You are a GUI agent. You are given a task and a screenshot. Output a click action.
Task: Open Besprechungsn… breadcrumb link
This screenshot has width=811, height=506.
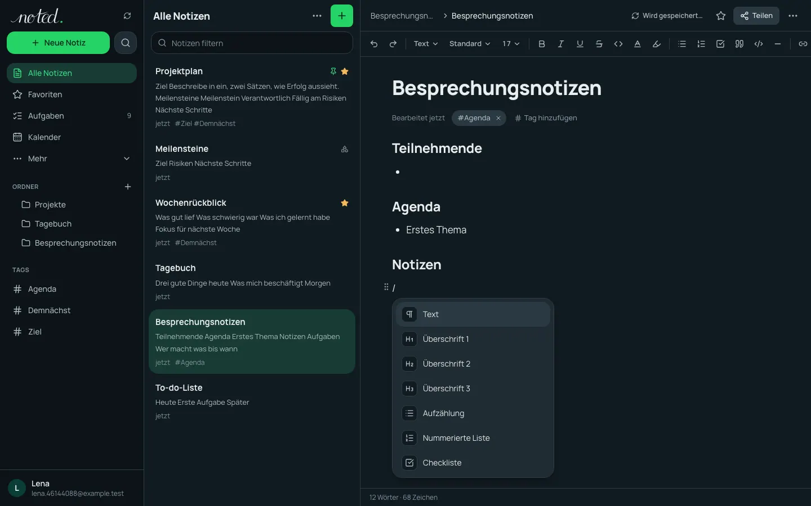(x=402, y=16)
